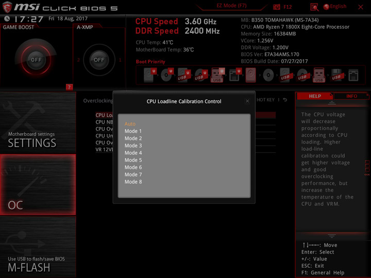Select the UEFI network boot icon
The image size is (371, 278).
(235, 75)
